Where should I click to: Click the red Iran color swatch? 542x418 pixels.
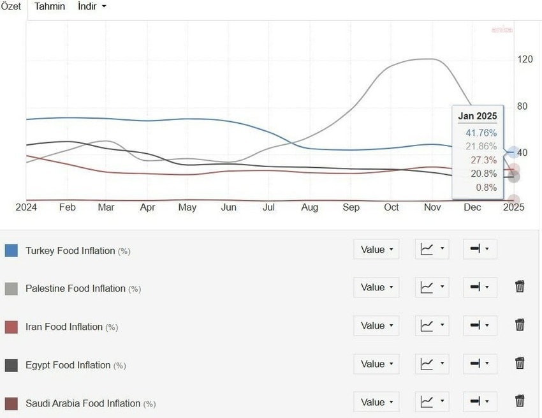[11, 327]
